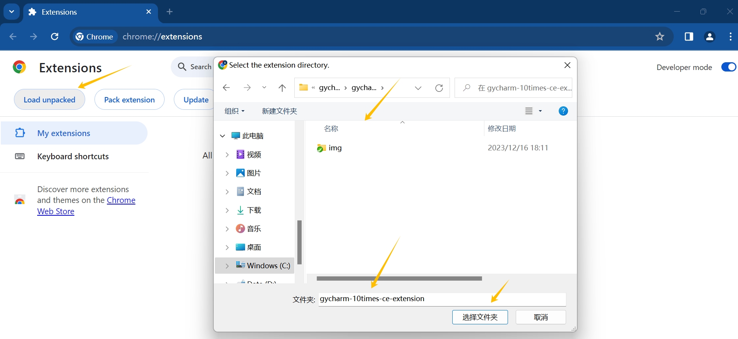Select 音乐 in navigation tree

pyautogui.click(x=249, y=229)
